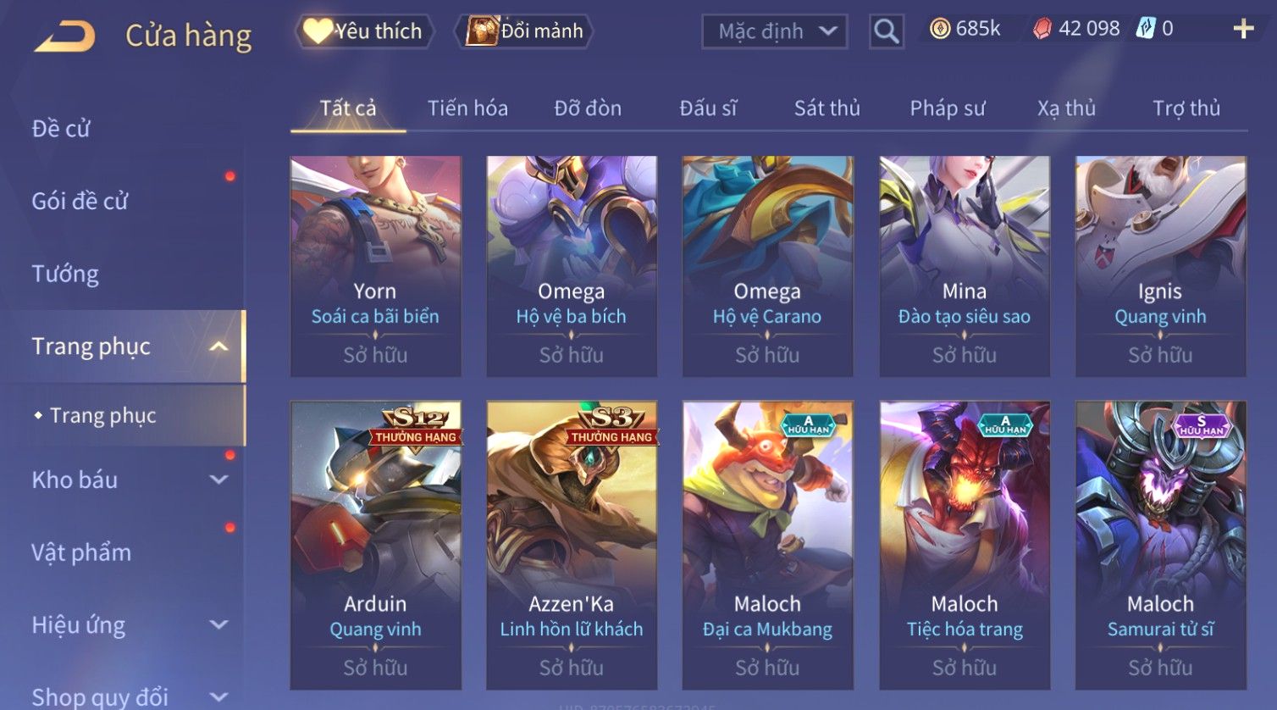Open the search magnifier icon
Screen dimensions: 1277x710
[887, 31]
